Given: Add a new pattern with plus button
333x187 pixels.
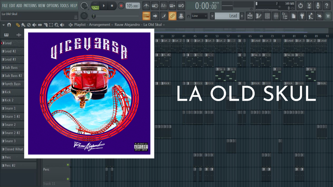Looking at the screenshot, I should pos(242,16).
